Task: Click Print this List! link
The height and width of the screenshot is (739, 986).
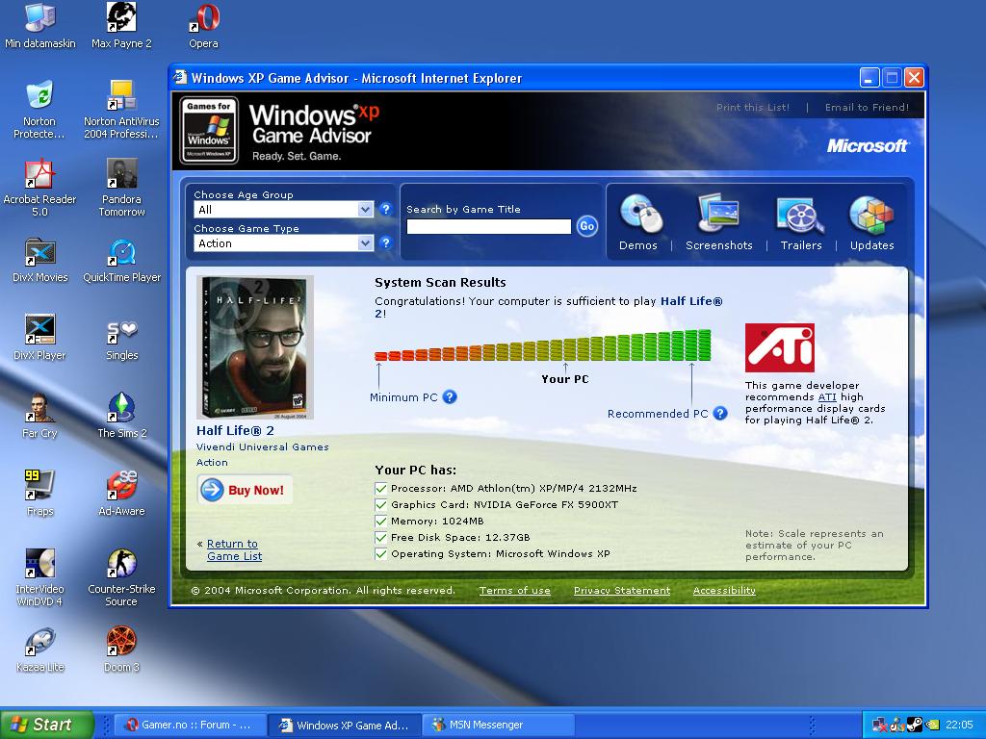Action: pyautogui.click(x=753, y=108)
